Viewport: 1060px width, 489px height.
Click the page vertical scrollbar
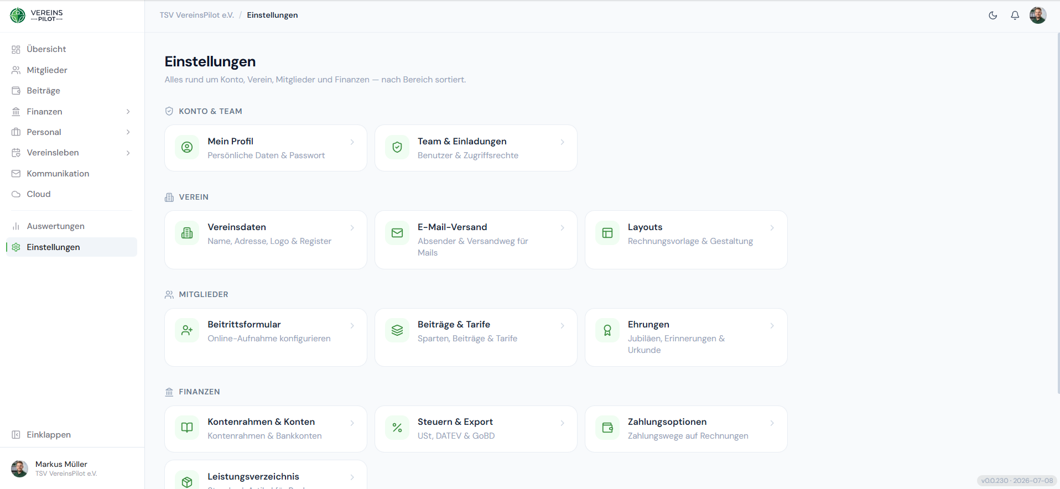pos(1058,213)
